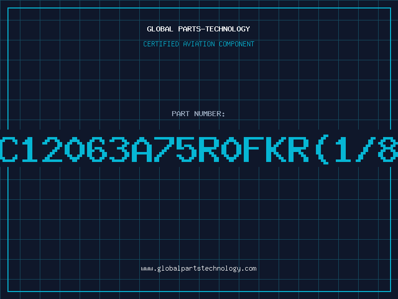Click the letter A in part number

click(x=142, y=149)
